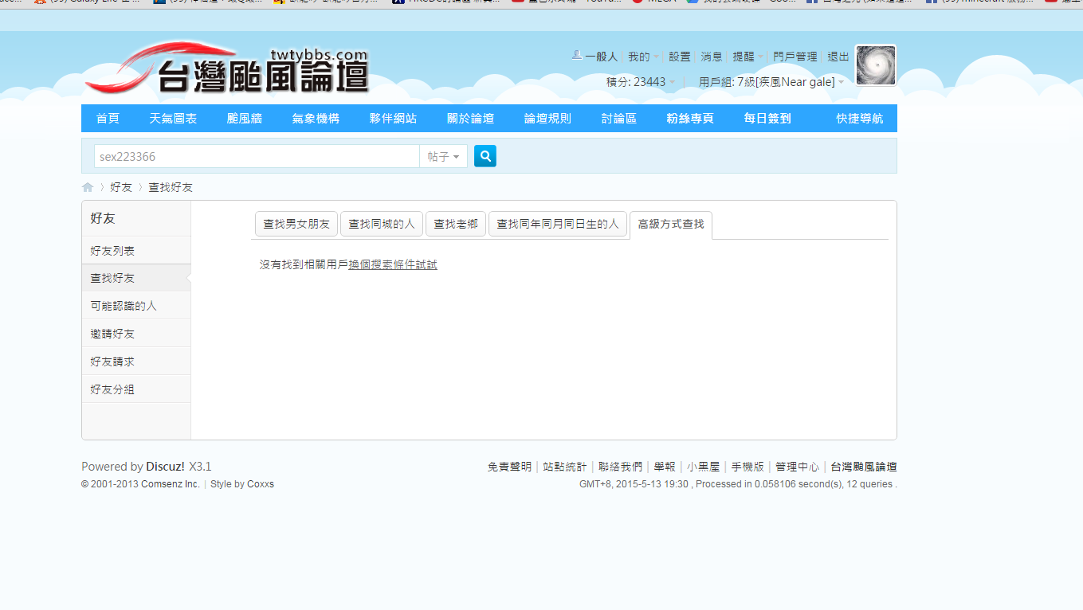The width and height of the screenshot is (1083, 610).
Task: Open 消息 messages link
Action: point(712,57)
